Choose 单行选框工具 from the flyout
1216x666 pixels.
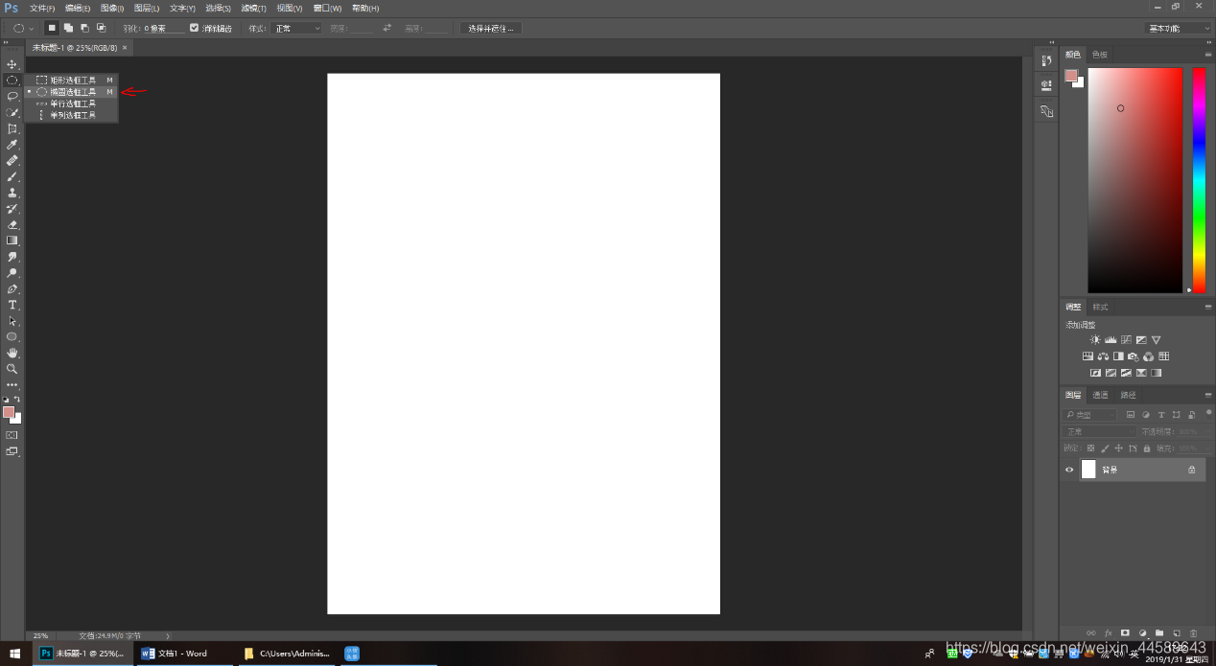coord(74,103)
